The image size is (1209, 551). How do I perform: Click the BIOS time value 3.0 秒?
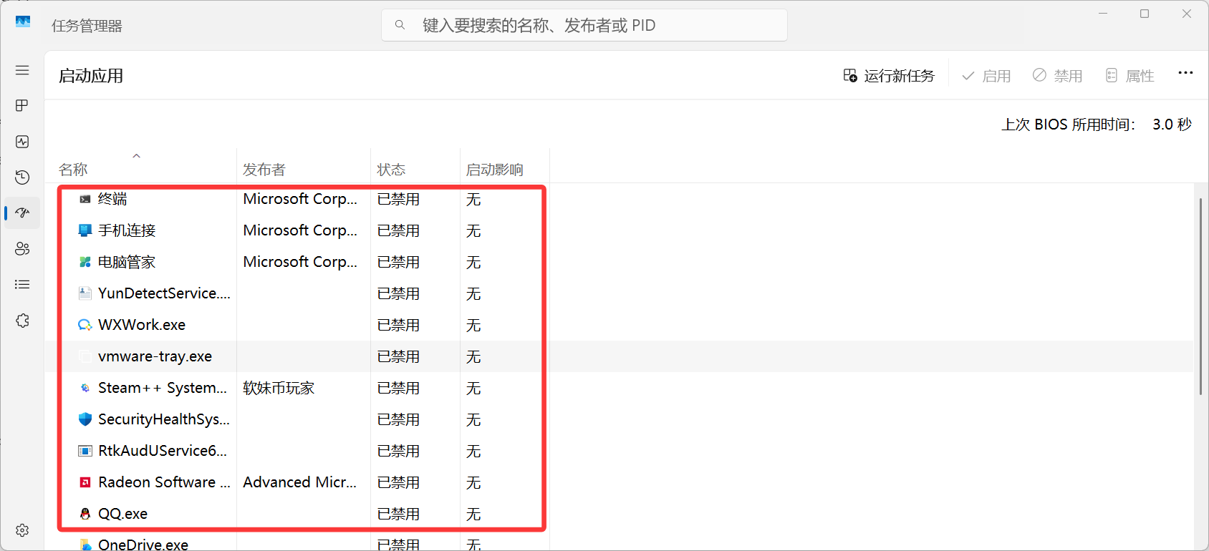click(x=1172, y=125)
